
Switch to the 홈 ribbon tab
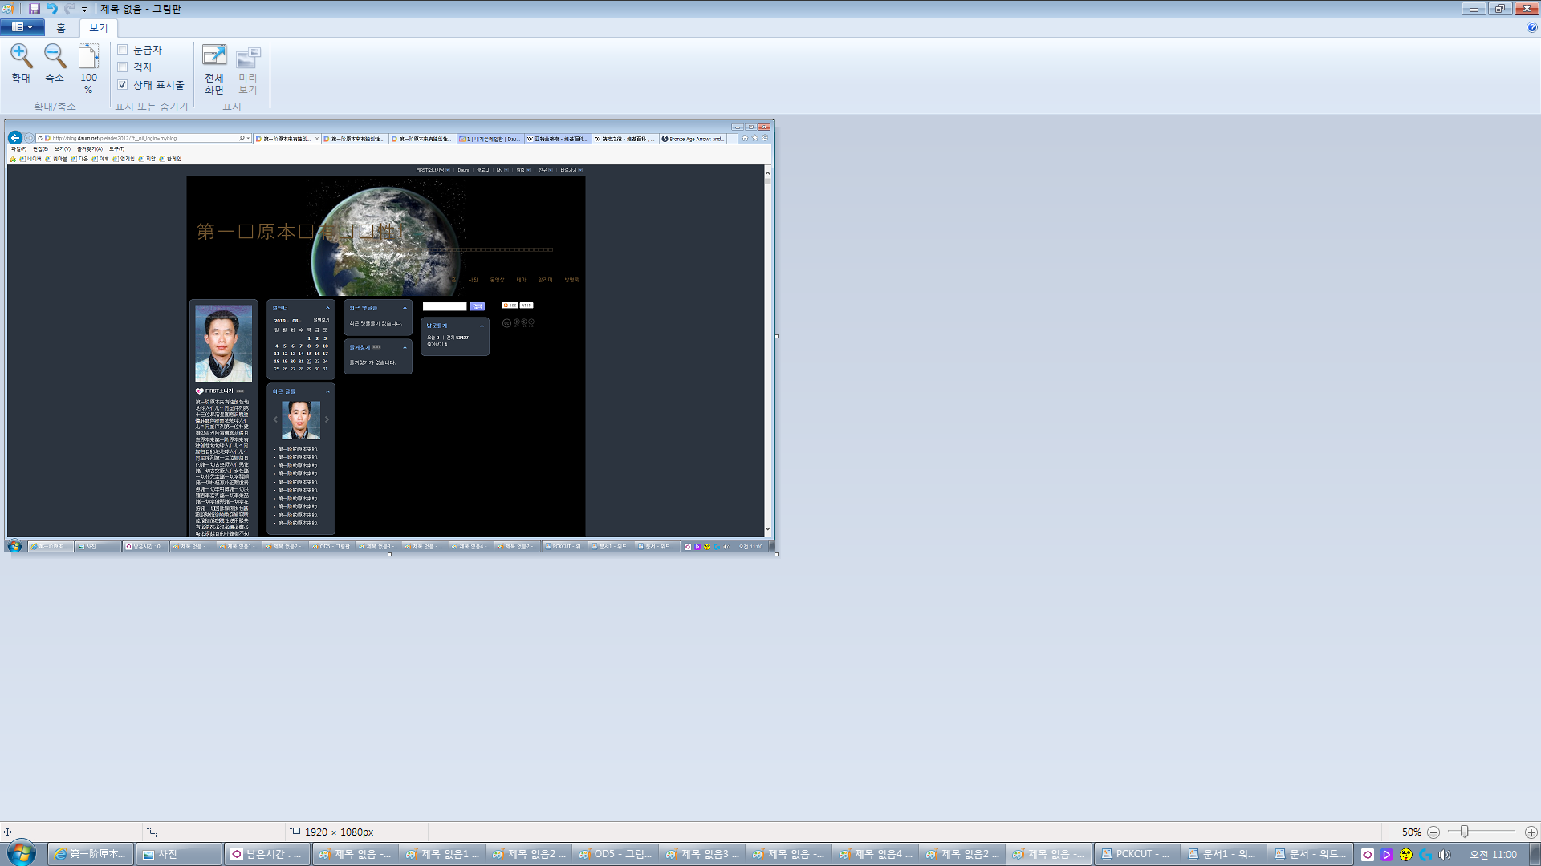point(61,28)
